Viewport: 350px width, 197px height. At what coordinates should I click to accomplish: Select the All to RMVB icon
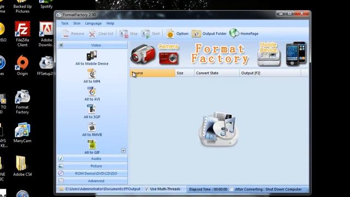[x=91, y=127]
